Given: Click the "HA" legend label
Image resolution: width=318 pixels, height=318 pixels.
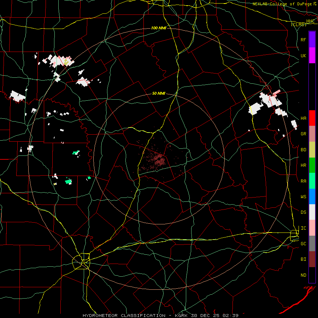Looking at the screenshot, I should (x=303, y=118).
